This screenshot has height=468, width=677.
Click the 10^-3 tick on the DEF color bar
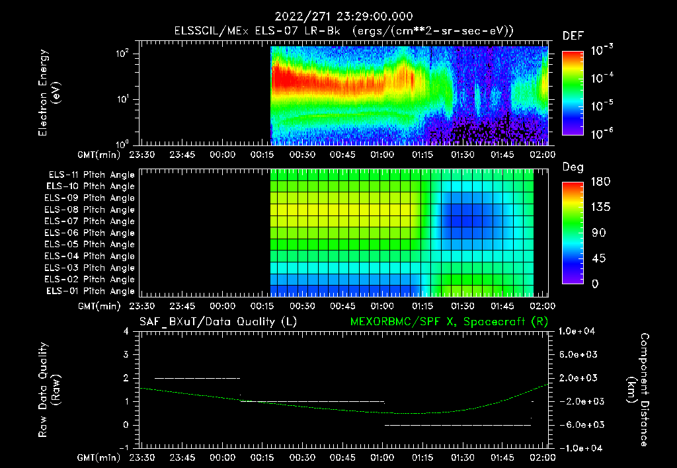click(x=602, y=50)
